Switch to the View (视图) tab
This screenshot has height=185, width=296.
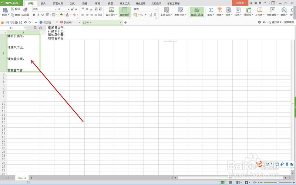pos(110,3)
